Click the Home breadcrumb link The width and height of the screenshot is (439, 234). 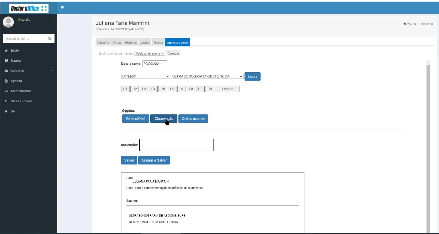(410, 24)
